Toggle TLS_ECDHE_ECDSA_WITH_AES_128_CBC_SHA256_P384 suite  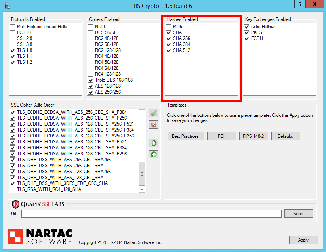pyautogui.click(x=13, y=130)
